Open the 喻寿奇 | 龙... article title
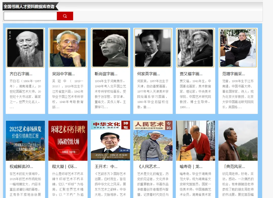This screenshot has width=273, height=198. click(191, 167)
